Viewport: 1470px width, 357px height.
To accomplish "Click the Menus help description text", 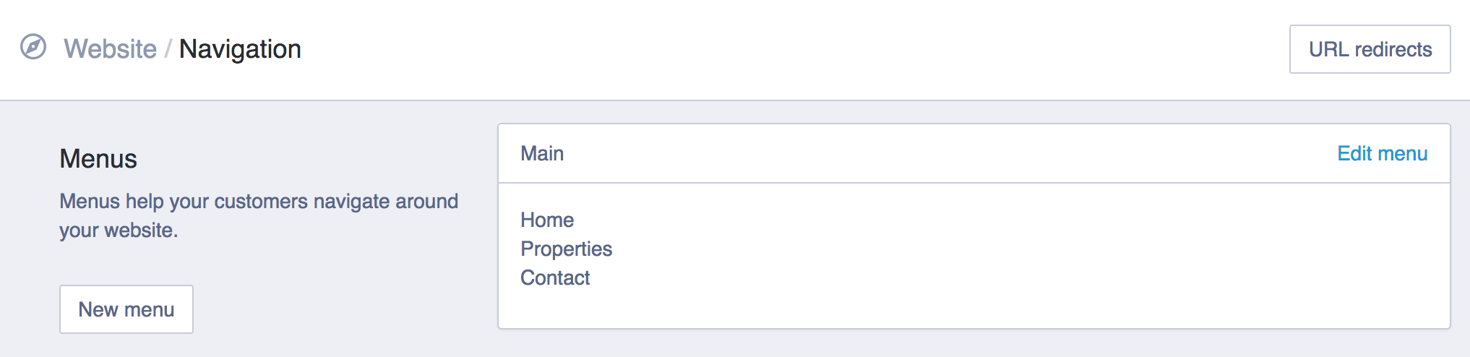I will (x=259, y=201).
